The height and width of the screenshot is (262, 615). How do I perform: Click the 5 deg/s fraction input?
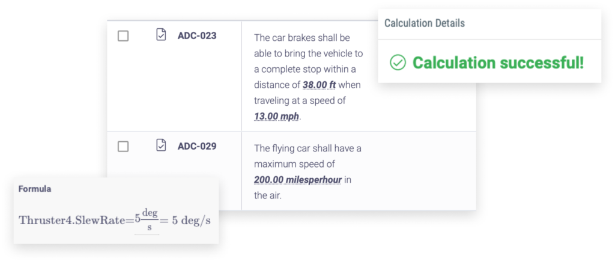tap(147, 220)
